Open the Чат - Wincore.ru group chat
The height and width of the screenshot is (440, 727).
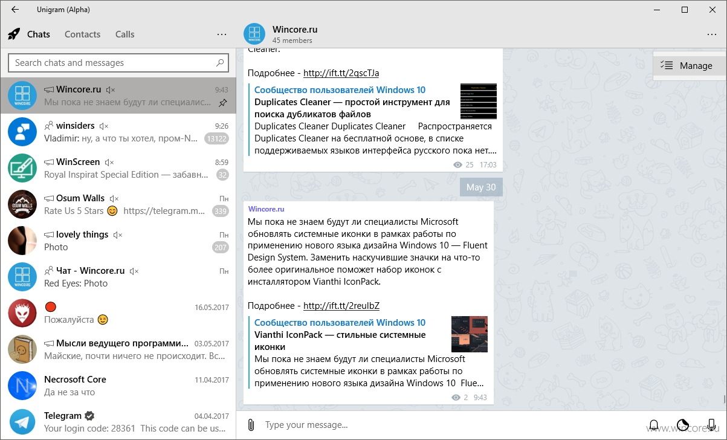[118, 277]
